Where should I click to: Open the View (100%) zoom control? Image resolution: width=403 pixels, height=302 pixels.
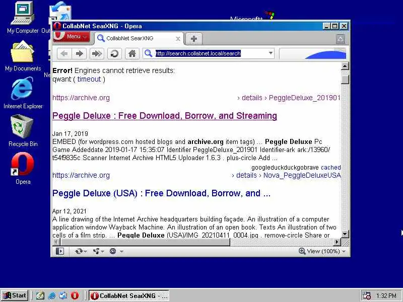point(322,251)
